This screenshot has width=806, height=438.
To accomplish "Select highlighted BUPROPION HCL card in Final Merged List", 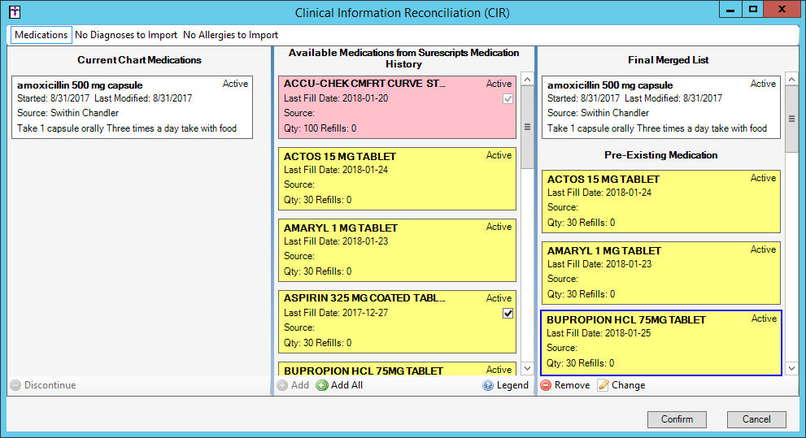I will (661, 342).
